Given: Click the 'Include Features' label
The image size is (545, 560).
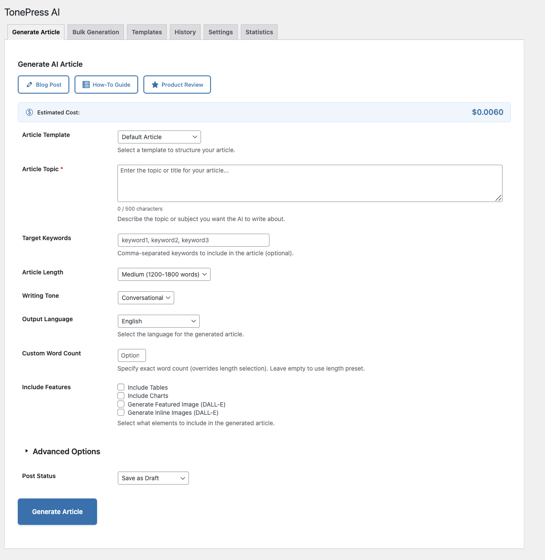Looking at the screenshot, I should click(46, 387).
